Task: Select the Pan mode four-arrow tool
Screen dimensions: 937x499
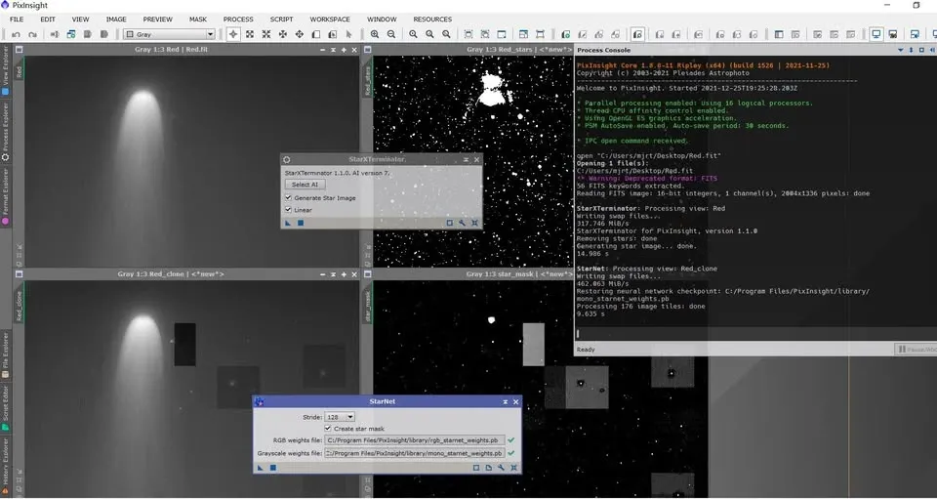Action: pos(300,34)
